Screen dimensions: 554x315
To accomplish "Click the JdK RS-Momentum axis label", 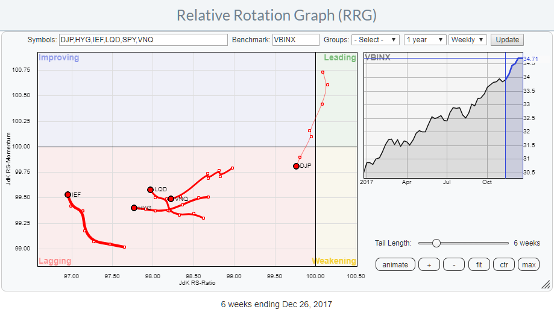I will (8, 159).
